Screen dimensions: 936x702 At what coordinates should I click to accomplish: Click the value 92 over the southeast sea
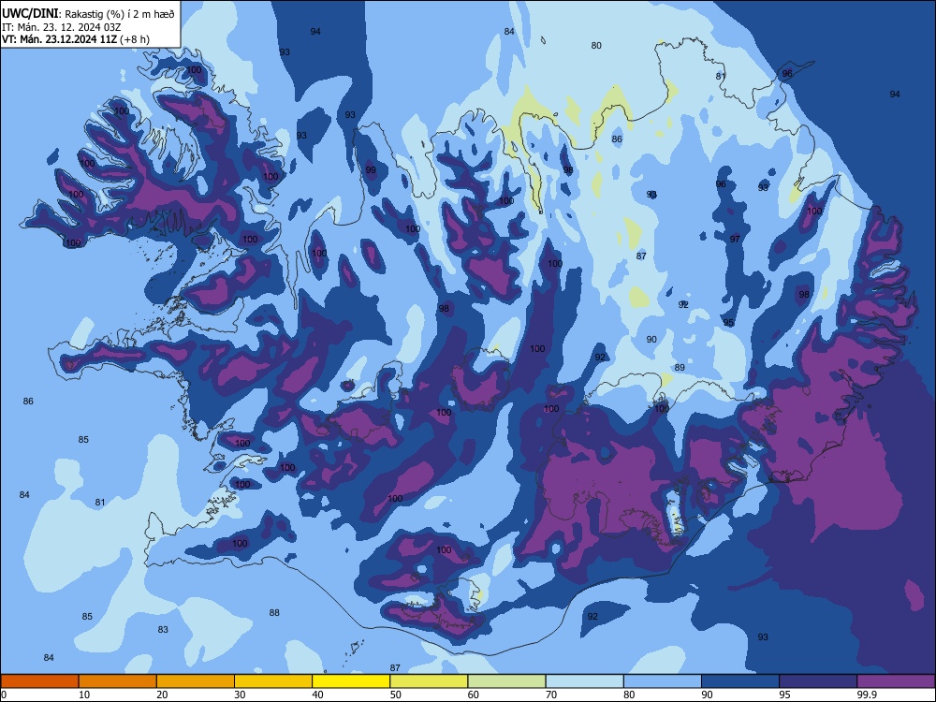(592, 616)
